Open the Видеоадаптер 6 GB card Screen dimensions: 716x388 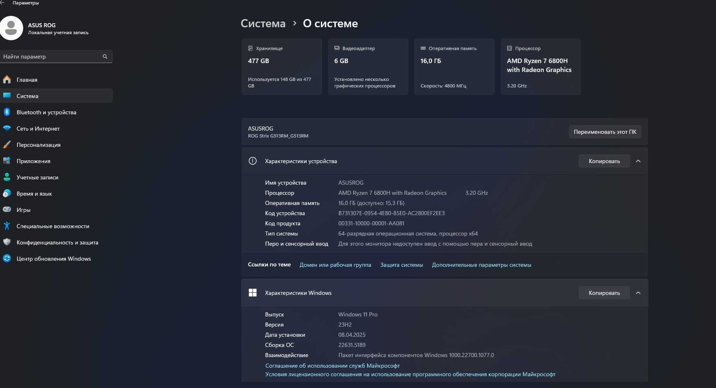[368, 67]
